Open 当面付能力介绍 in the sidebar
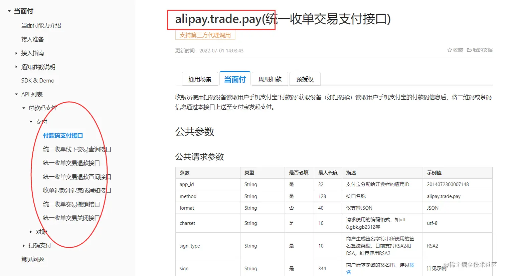The height and width of the screenshot is (276, 505). coord(41,25)
